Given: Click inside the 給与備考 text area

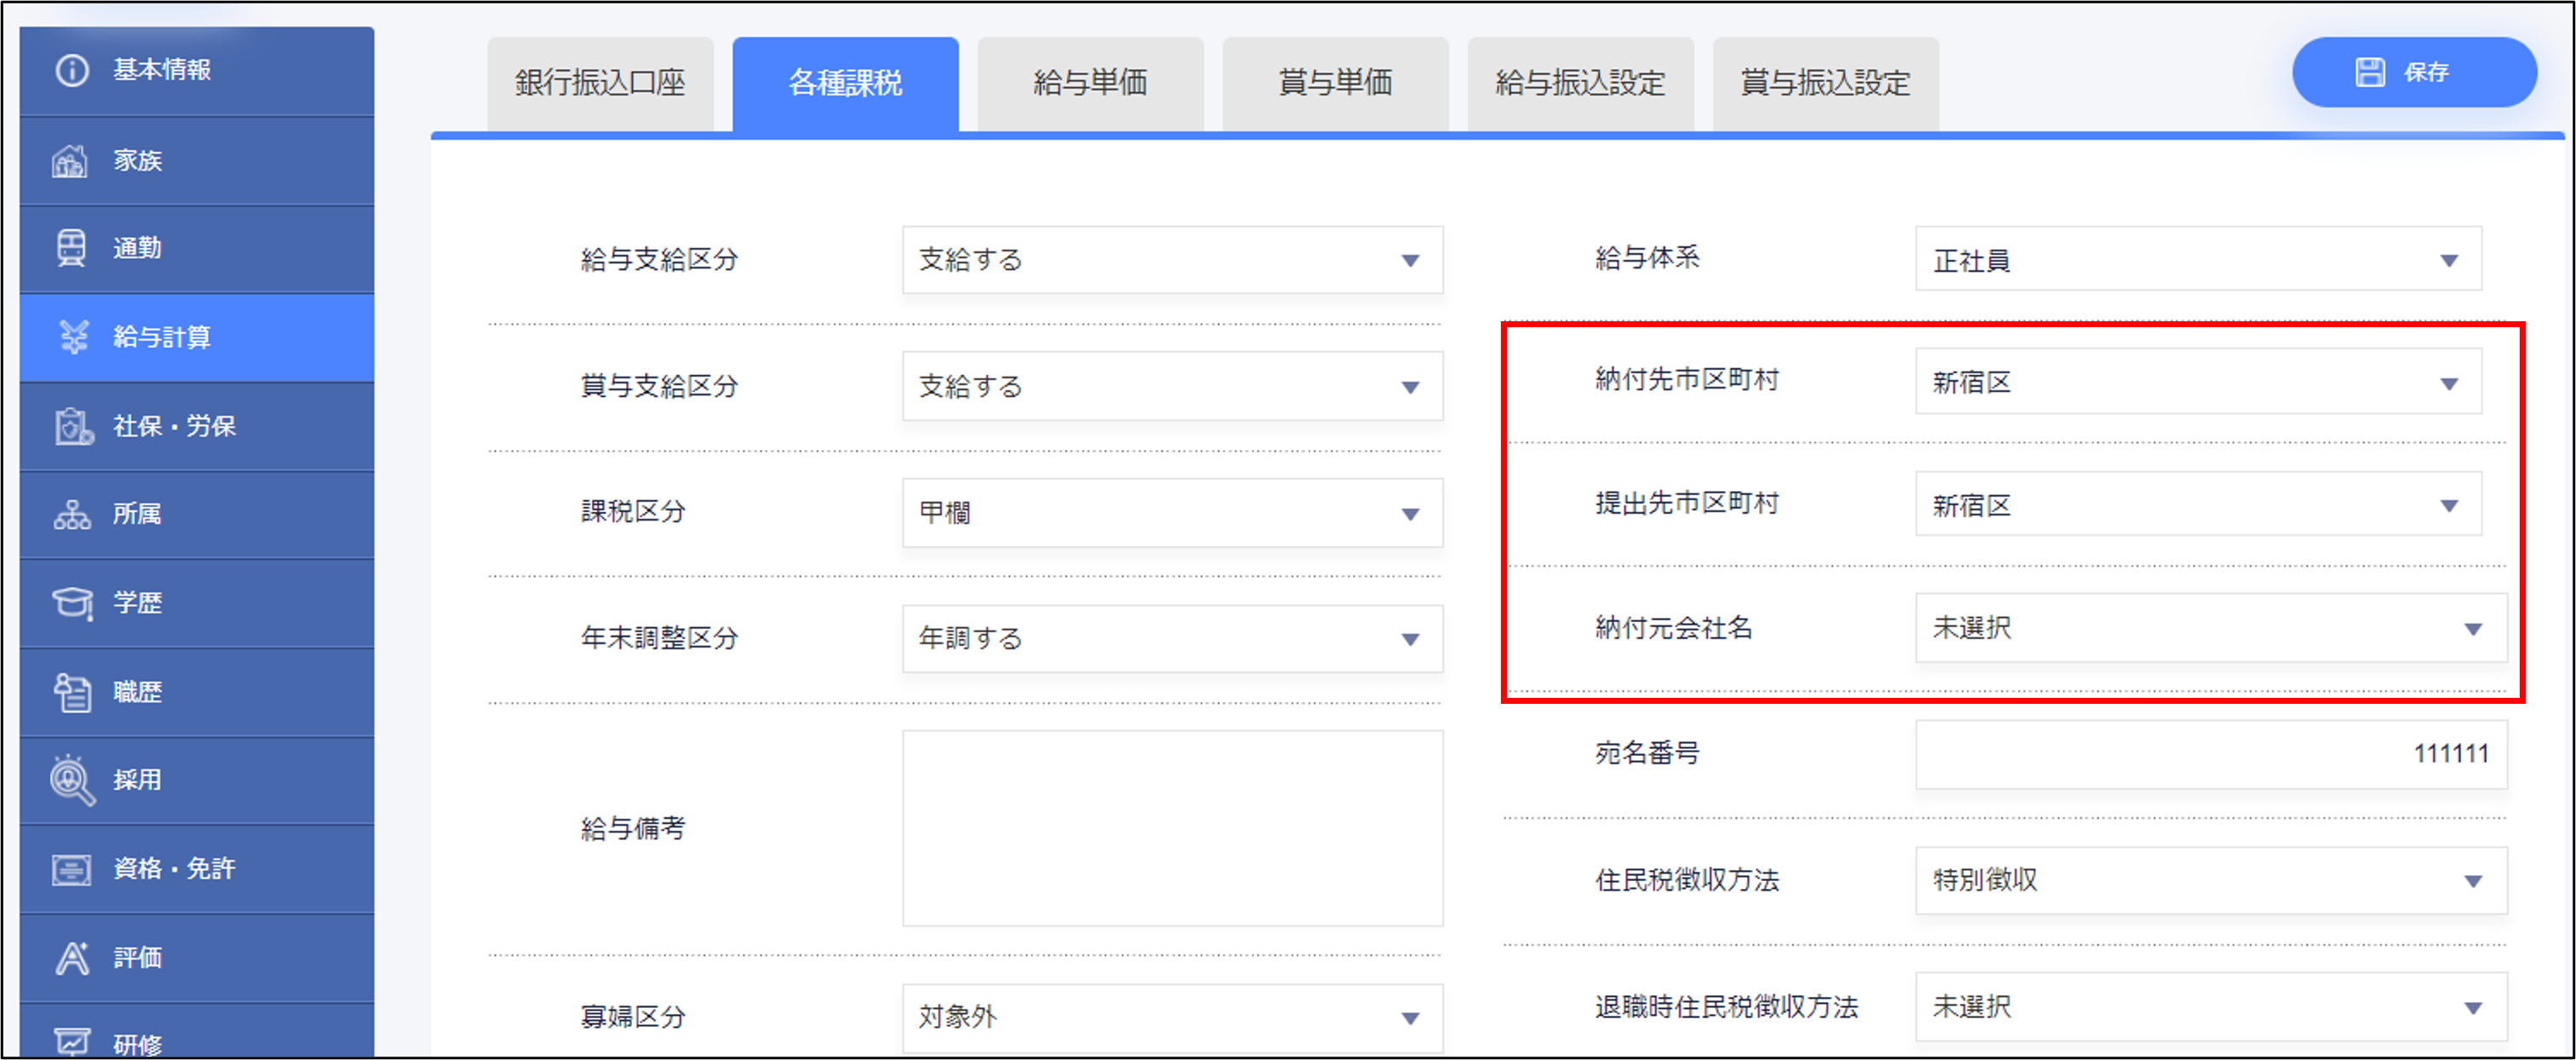Looking at the screenshot, I should 1171,828.
